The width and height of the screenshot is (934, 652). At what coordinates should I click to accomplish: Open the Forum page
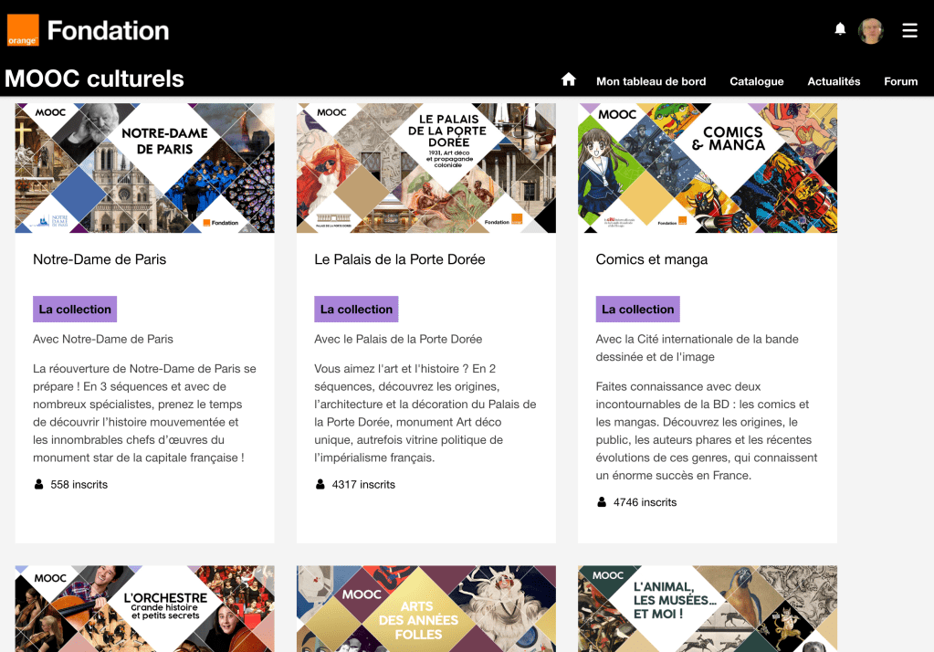[x=900, y=81]
